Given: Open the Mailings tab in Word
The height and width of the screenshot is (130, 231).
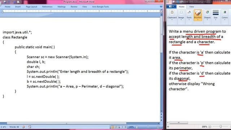Looking at the screenshot, I should click(x=61, y=6).
